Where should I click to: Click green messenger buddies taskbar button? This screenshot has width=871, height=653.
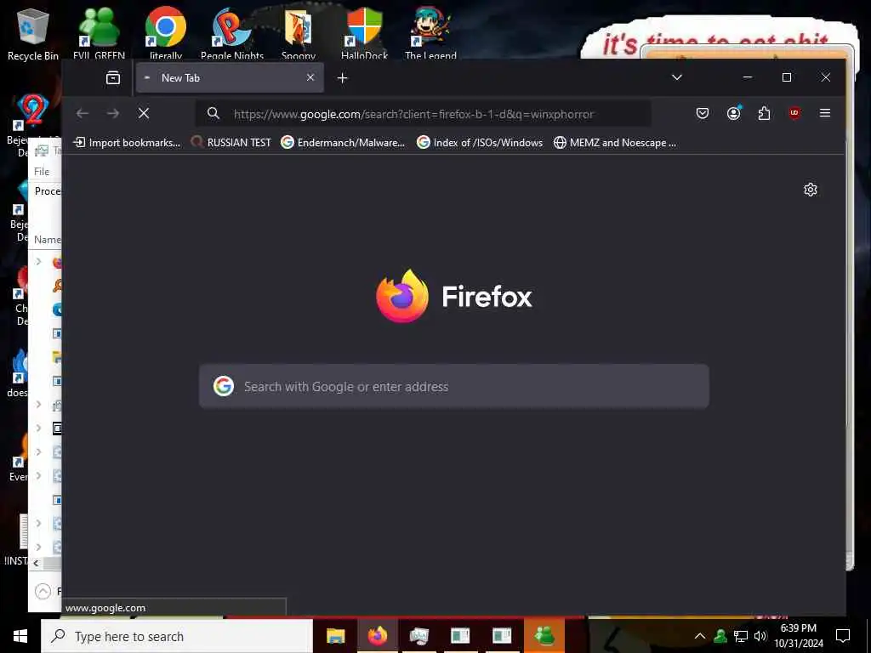[544, 636]
